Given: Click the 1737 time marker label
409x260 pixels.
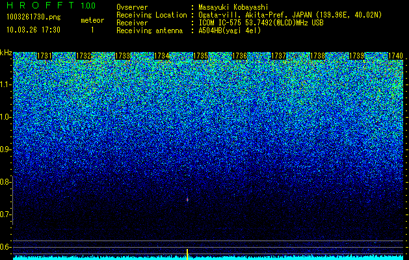Looking at the screenshot, I should 278,56.
